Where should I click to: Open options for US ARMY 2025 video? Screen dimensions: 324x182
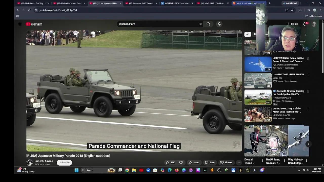pos(308,75)
